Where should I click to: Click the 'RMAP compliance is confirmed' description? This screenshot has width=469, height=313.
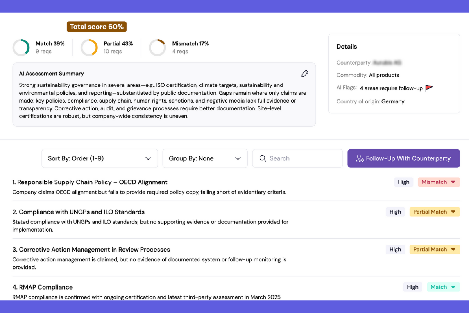tap(147, 297)
